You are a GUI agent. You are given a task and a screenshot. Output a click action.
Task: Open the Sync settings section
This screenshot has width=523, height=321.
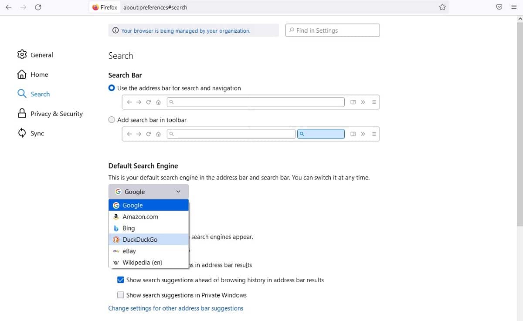(31, 133)
